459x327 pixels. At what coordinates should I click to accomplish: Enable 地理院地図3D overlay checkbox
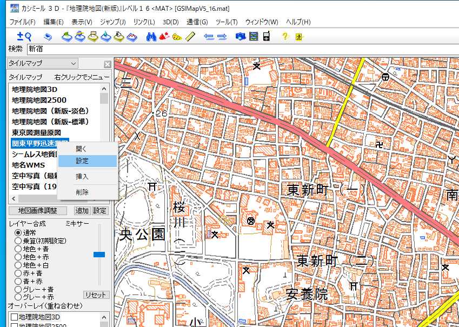pyautogui.click(x=14, y=317)
